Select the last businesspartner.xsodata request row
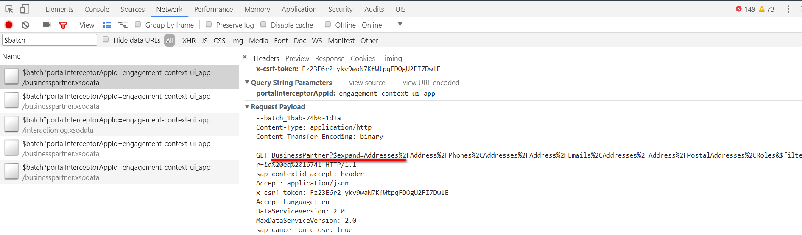Screen dimensions: 802x235 click(x=120, y=172)
